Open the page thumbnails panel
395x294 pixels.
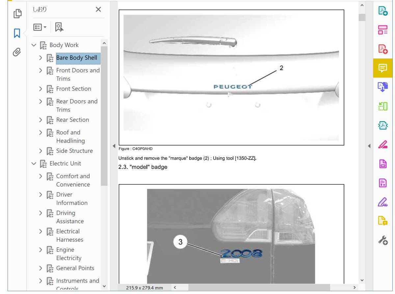tap(17, 13)
